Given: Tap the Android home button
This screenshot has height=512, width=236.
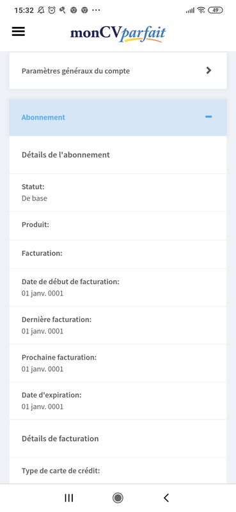Looking at the screenshot, I should tap(118, 498).
